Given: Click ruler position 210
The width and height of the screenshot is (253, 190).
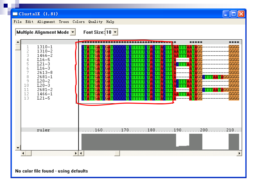Looking at the screenshot, I should pyautogui.click(x=230, y=130).
